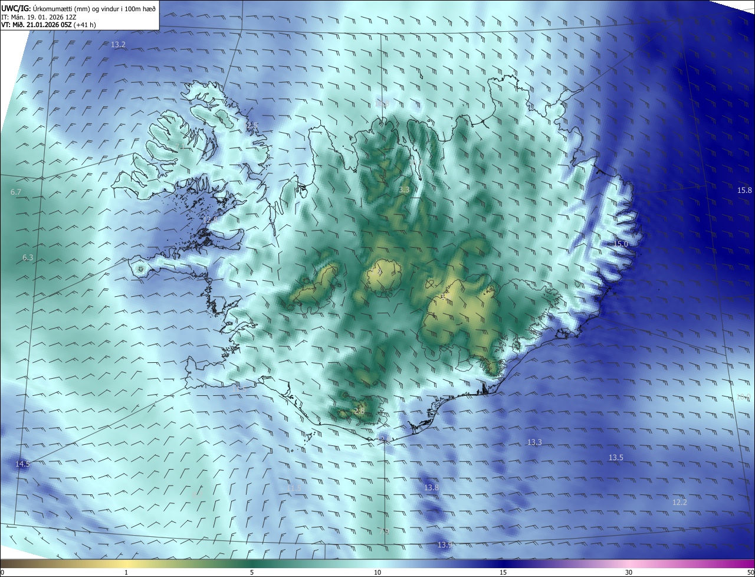Click the 30 label on the color scale
The width and height of the screenshot is (755, 577).
(x=629, y=573)
